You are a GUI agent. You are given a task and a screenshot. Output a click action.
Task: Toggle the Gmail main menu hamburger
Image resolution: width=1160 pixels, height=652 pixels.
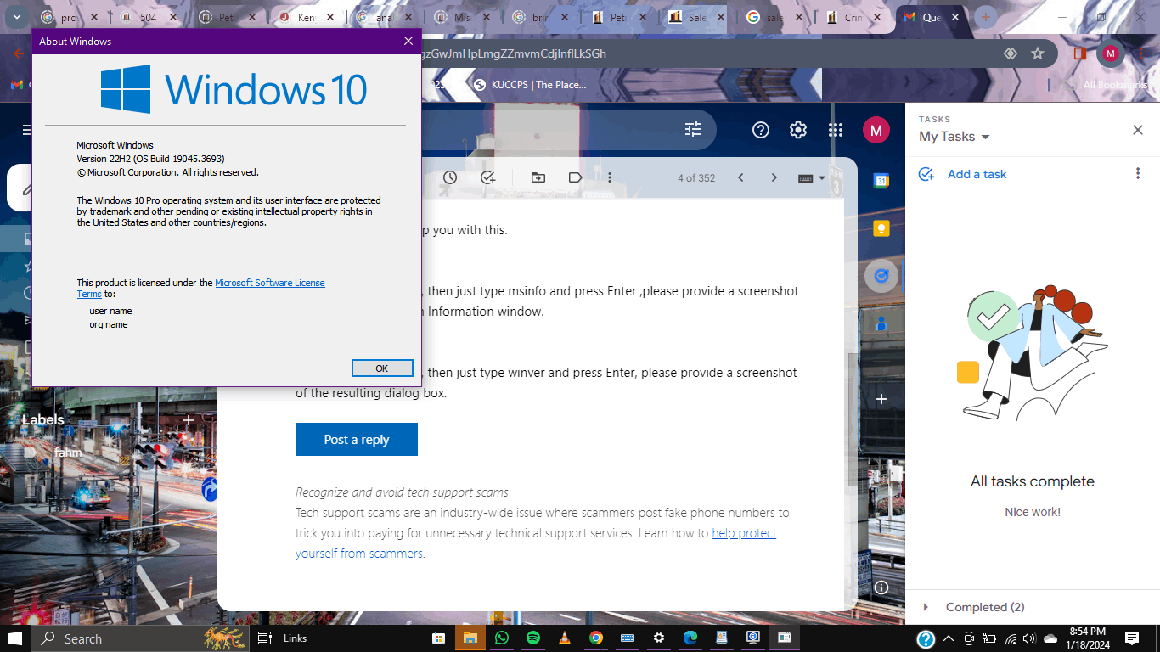[27, 130]
